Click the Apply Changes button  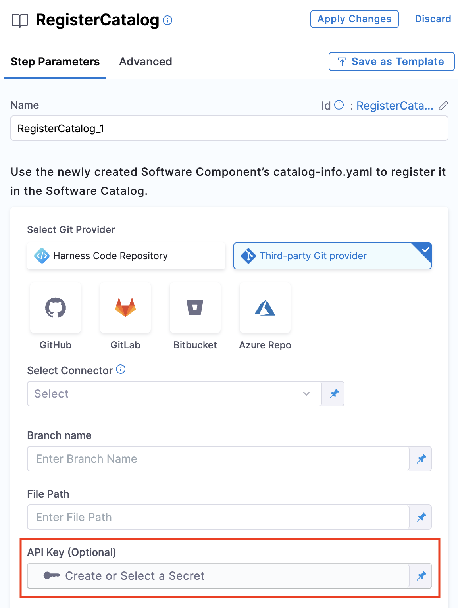pyautogui.click(x=354, y=19)
